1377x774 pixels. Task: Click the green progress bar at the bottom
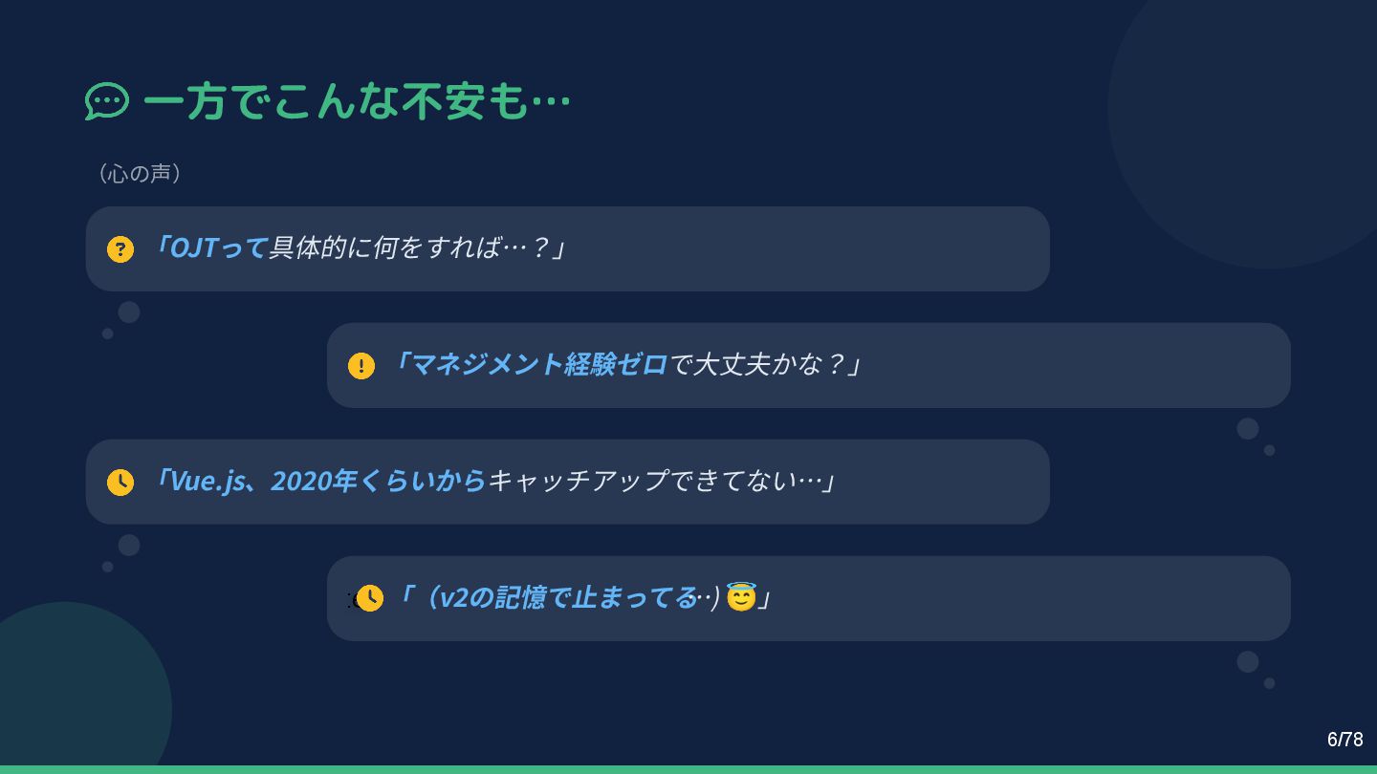click(x=688, y=769)
